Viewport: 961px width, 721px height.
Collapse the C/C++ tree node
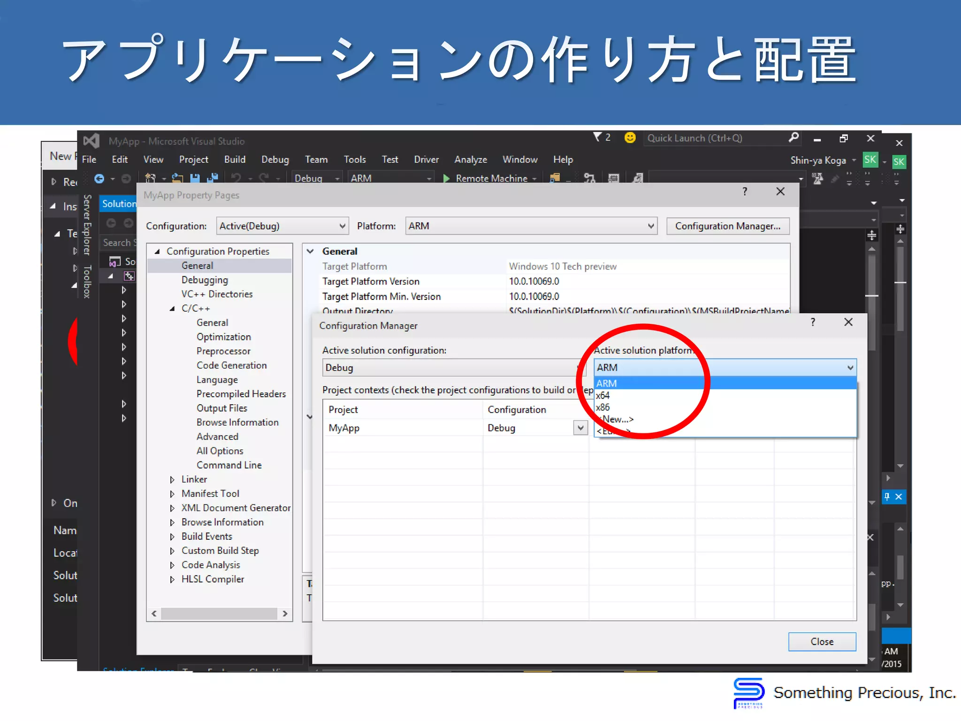[172, 308]
